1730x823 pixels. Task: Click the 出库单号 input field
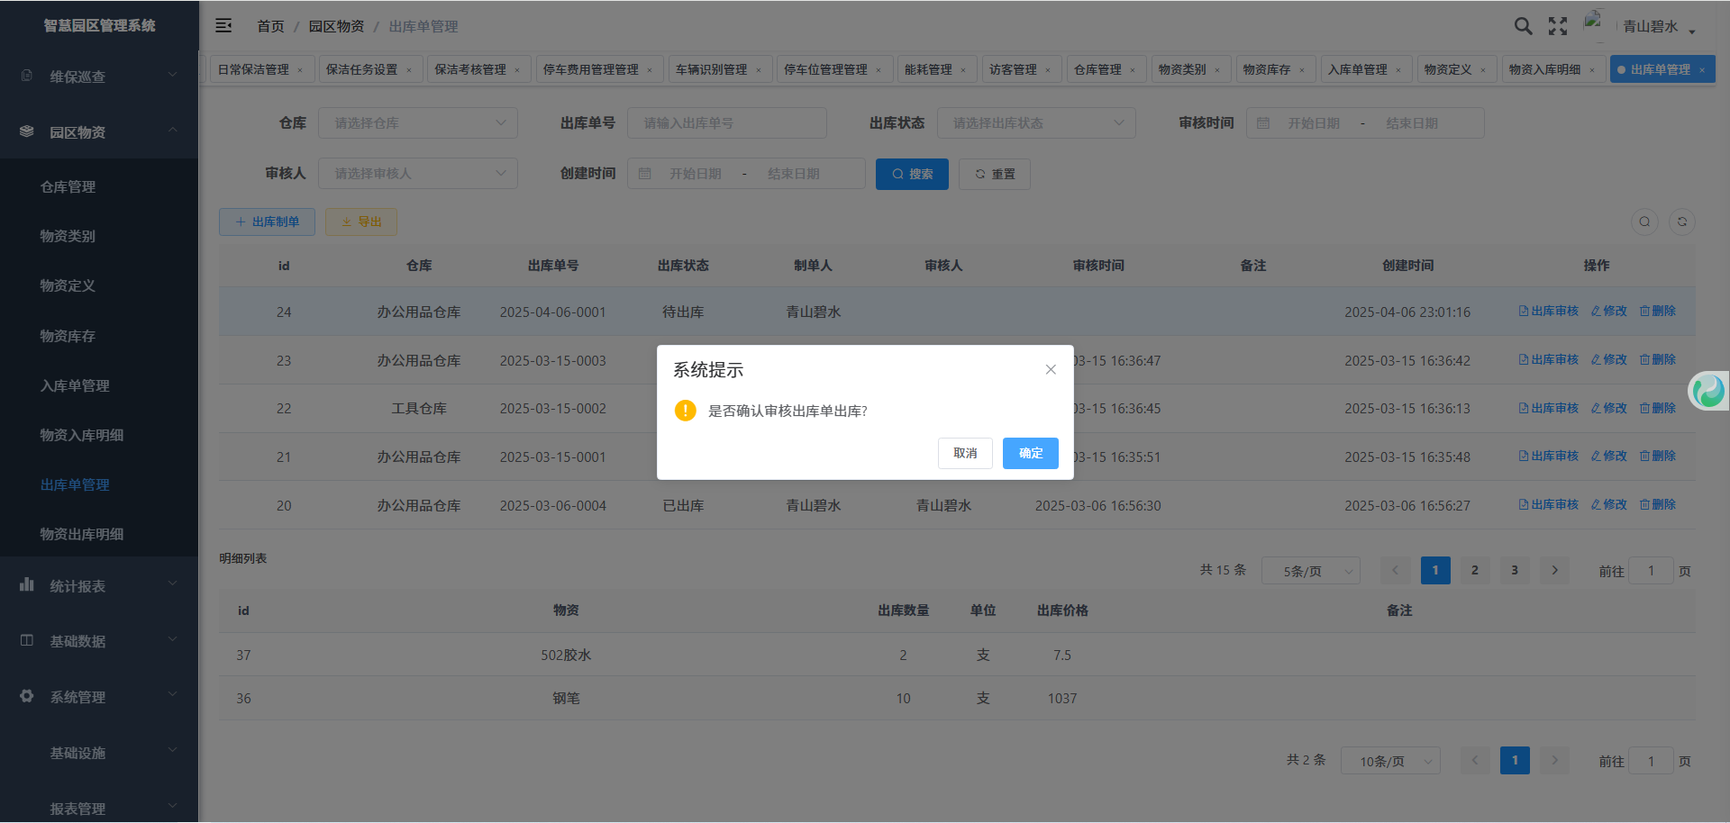pos(726,123)
